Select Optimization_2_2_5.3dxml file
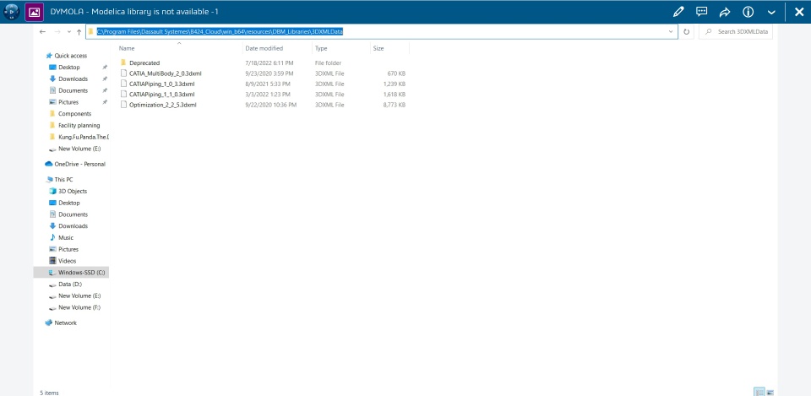811x396 pixels. [162, 105]
